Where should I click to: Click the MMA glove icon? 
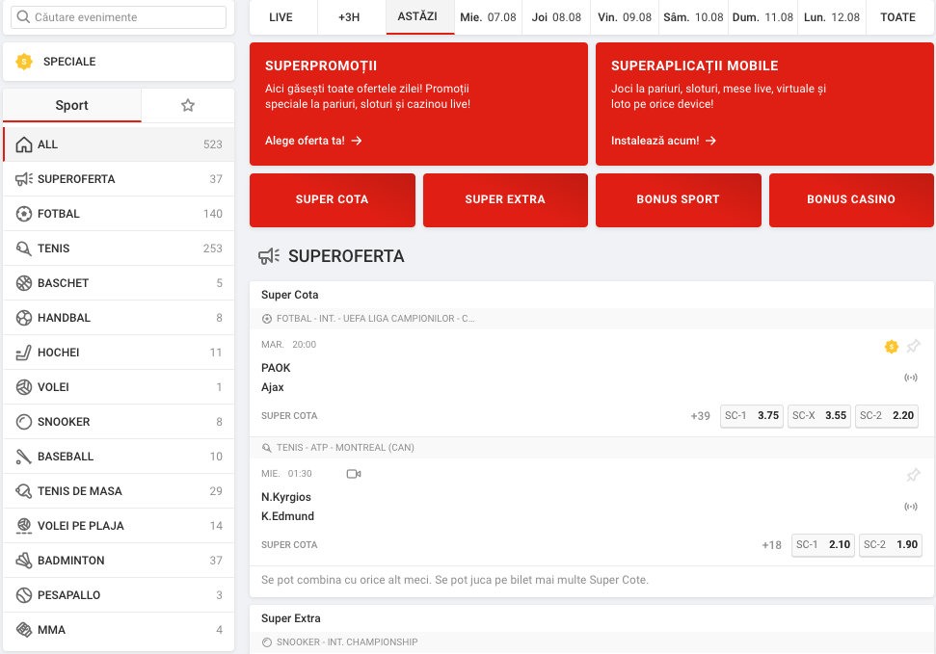pyautogui.click(x=24, y=630)
